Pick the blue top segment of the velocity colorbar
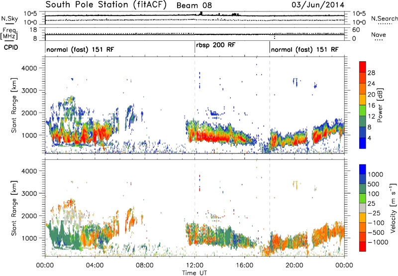Image resolution: width=398 pixels, height=276 pixels. coord(363,169)
